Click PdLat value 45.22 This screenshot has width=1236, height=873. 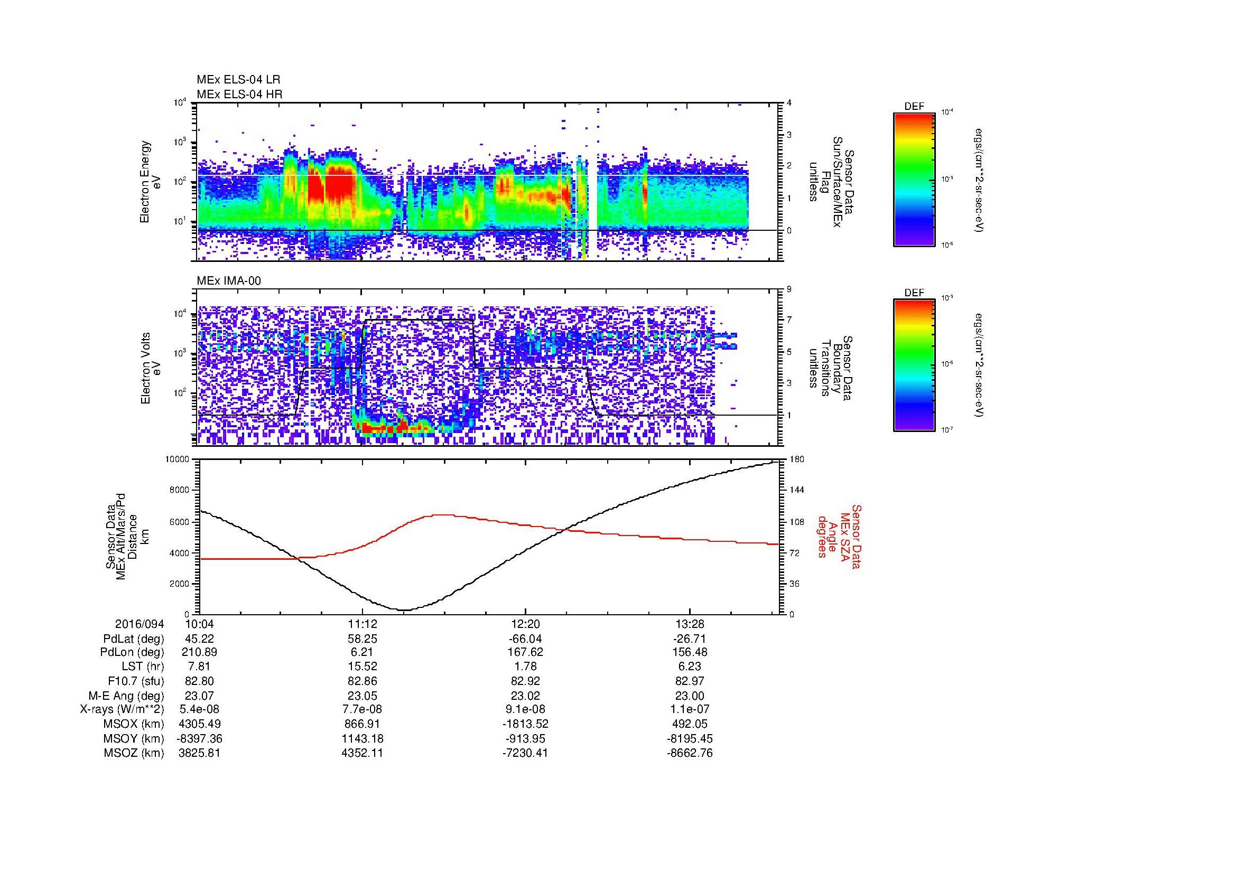(199, 639)
